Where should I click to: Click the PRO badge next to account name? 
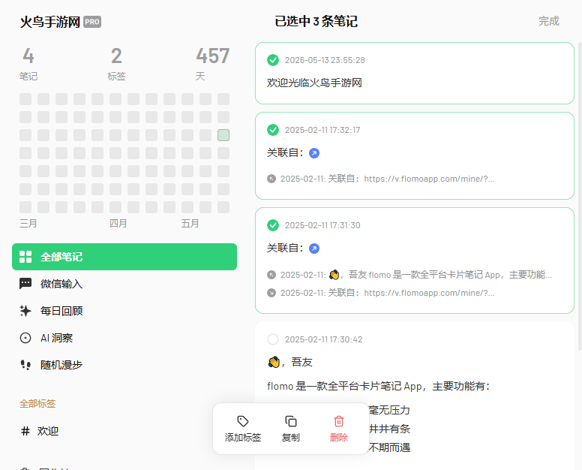click(92, 22)
